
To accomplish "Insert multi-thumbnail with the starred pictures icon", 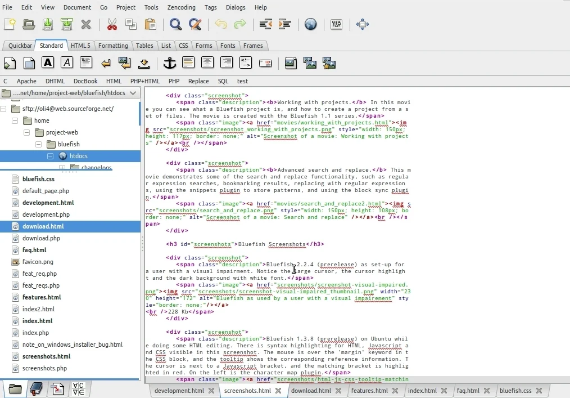I will point(329,64).
